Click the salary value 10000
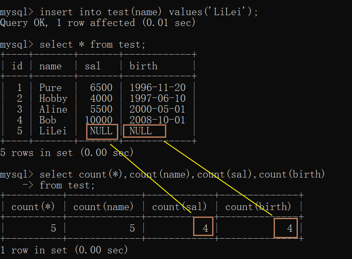This screenshot has height=259, width=352. point(99,120)
